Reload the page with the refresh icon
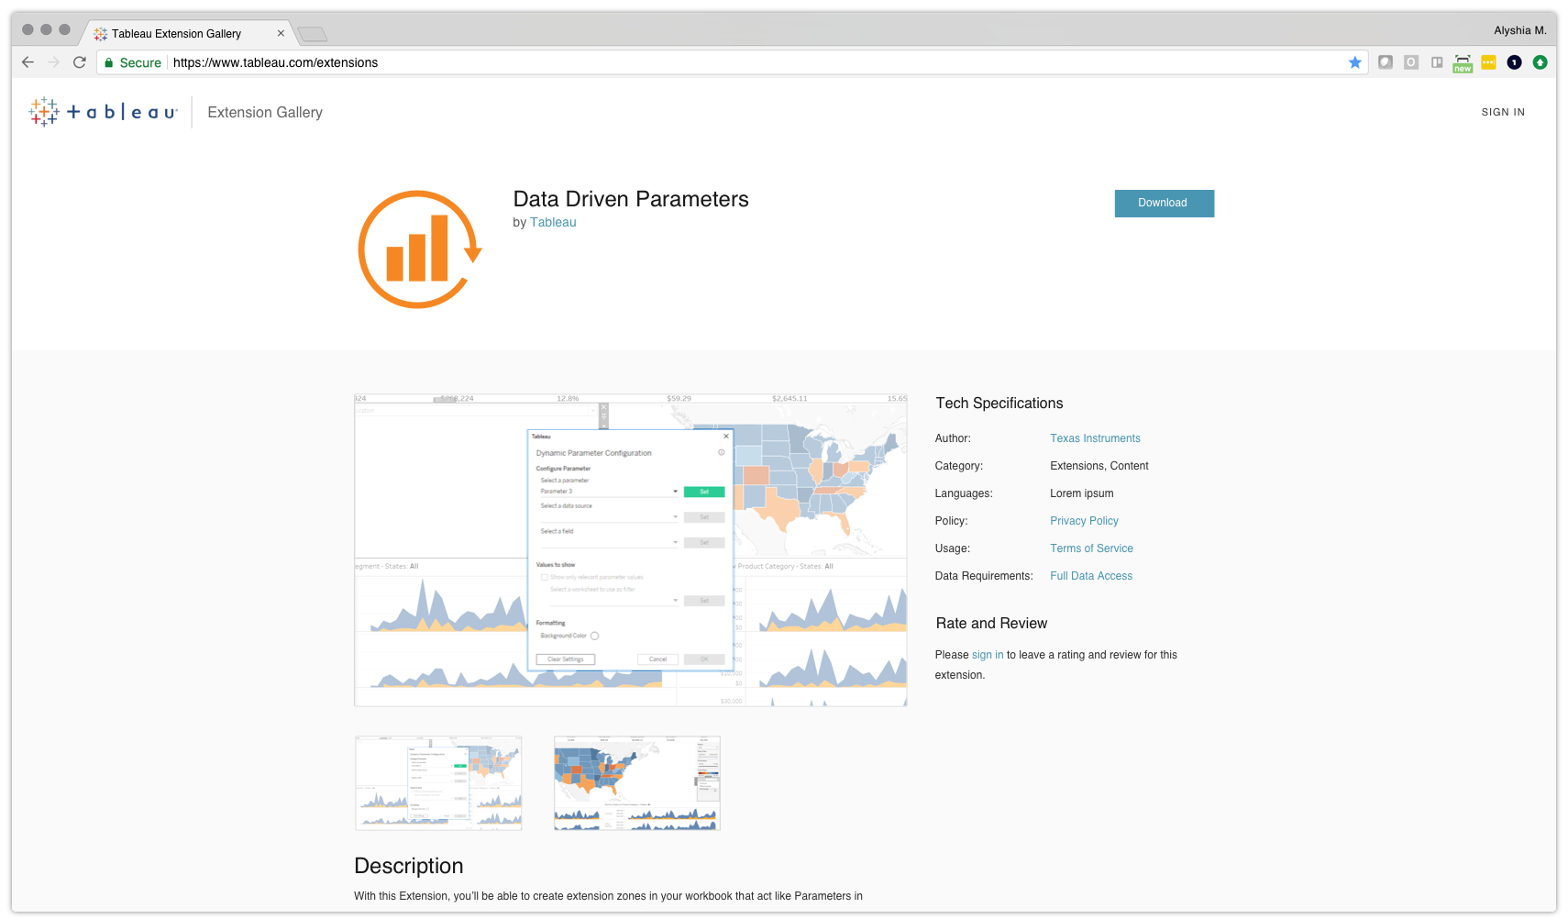1568x919 pixels. point(80,62)
